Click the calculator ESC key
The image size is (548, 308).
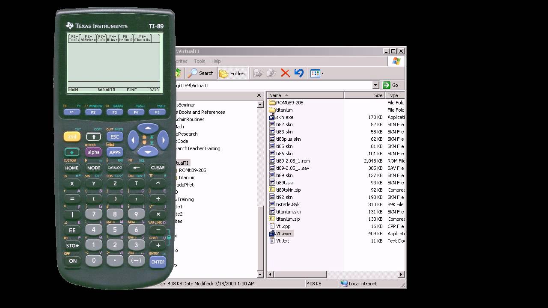(115, 137)
